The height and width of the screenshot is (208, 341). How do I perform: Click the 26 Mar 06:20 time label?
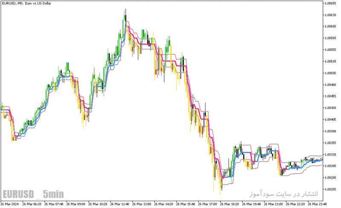pos(32,204)
